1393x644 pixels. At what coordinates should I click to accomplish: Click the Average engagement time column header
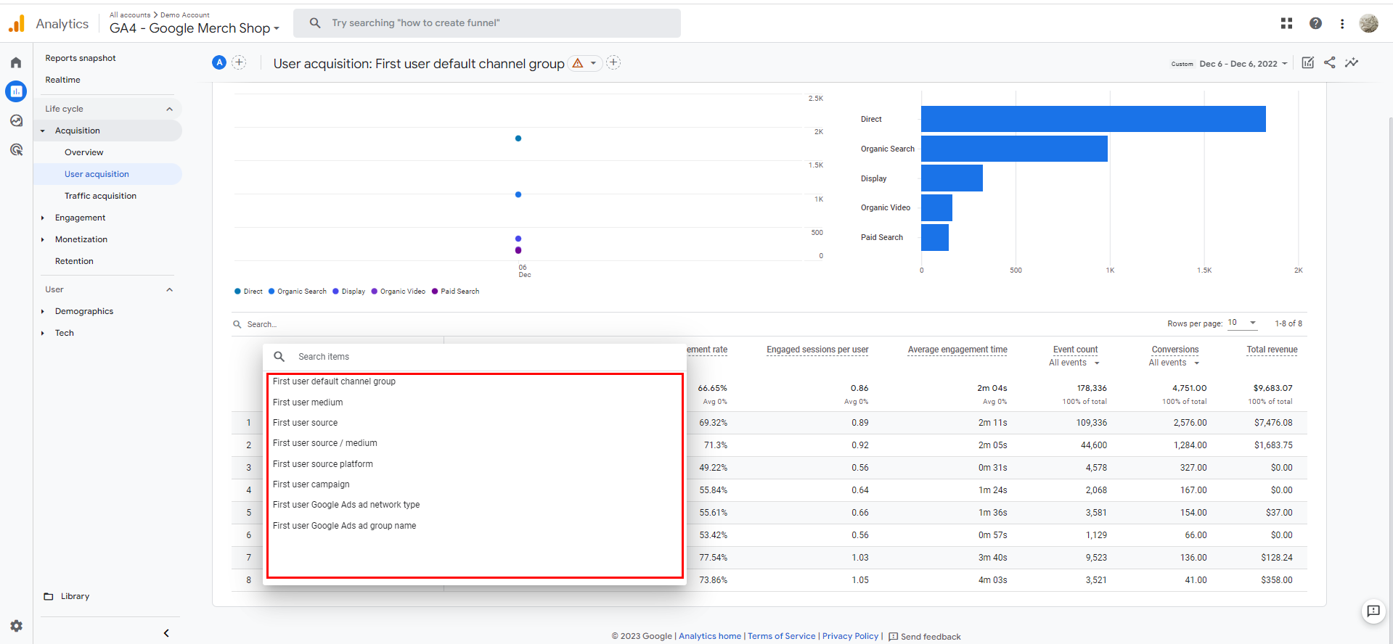click(957, 350)
